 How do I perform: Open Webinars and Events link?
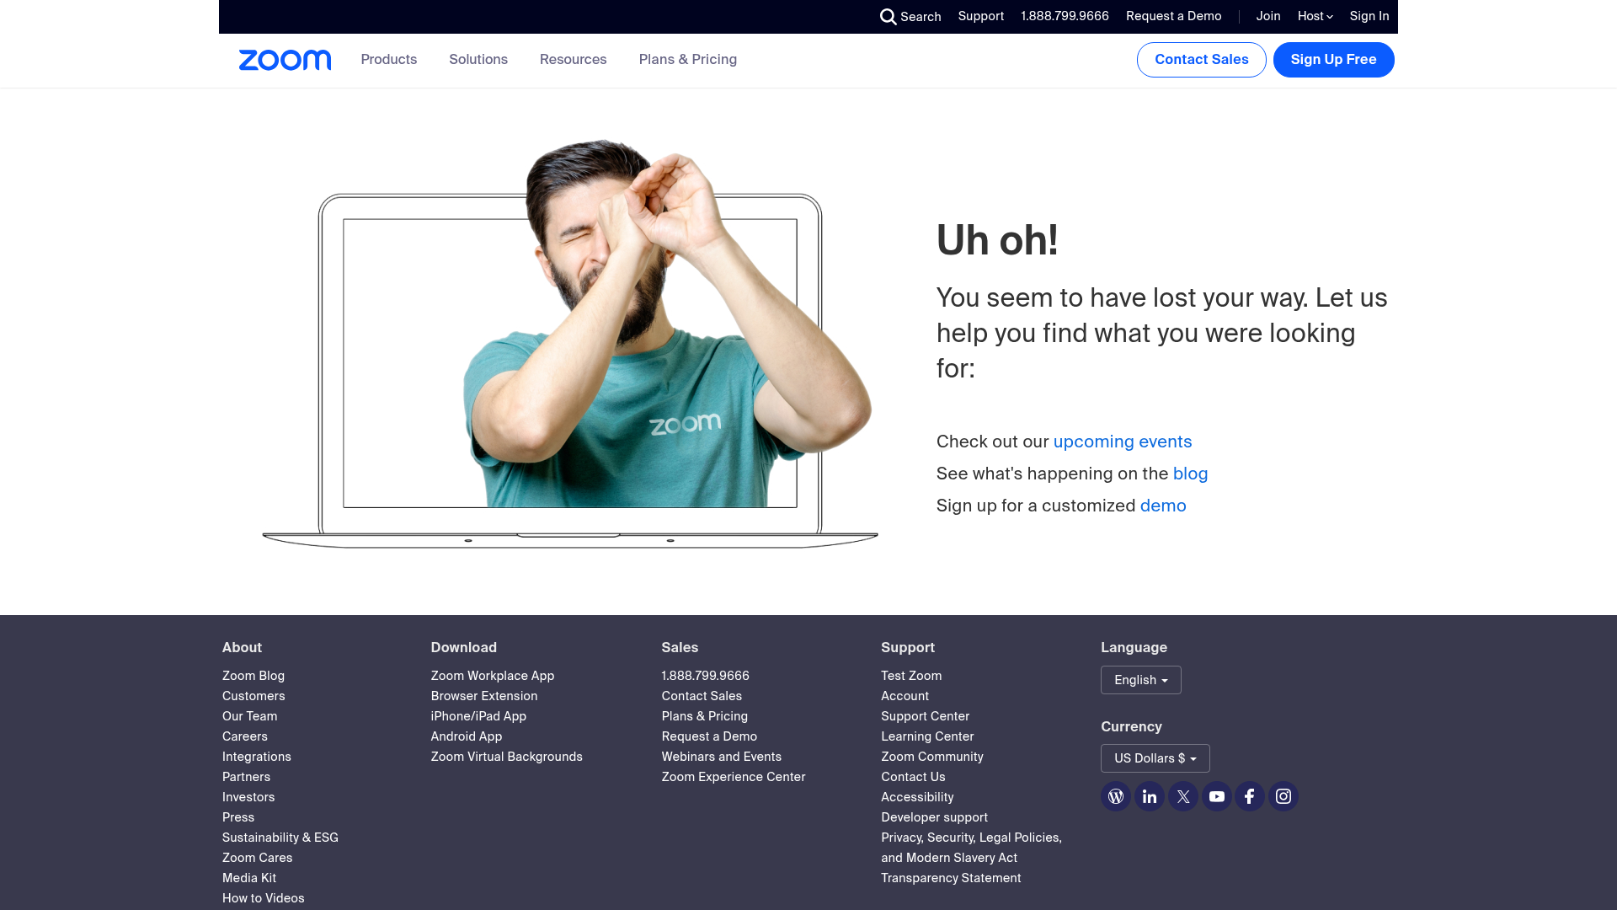[722, 757]
